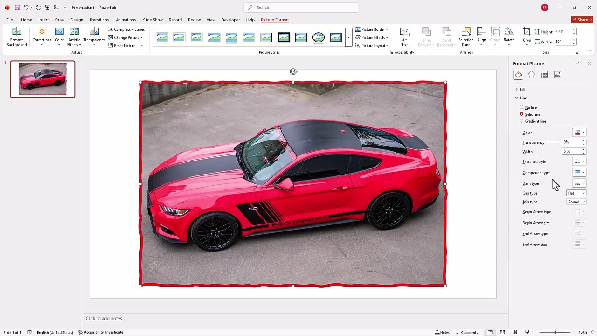Switch to the Home tab
This screenshot has width=597, height=336.
tap(26, 20)
